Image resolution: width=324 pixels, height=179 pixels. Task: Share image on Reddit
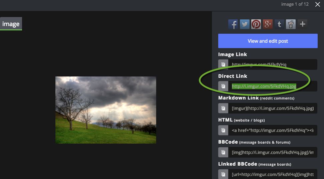point(291,24)
